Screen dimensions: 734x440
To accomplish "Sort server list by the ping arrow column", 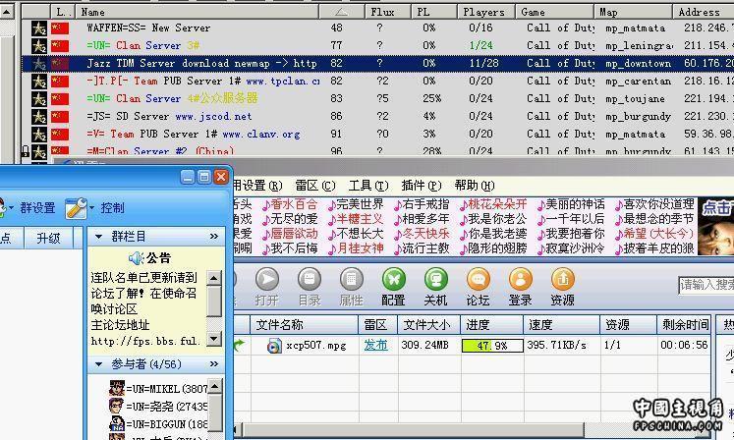I will coord(342,12).
